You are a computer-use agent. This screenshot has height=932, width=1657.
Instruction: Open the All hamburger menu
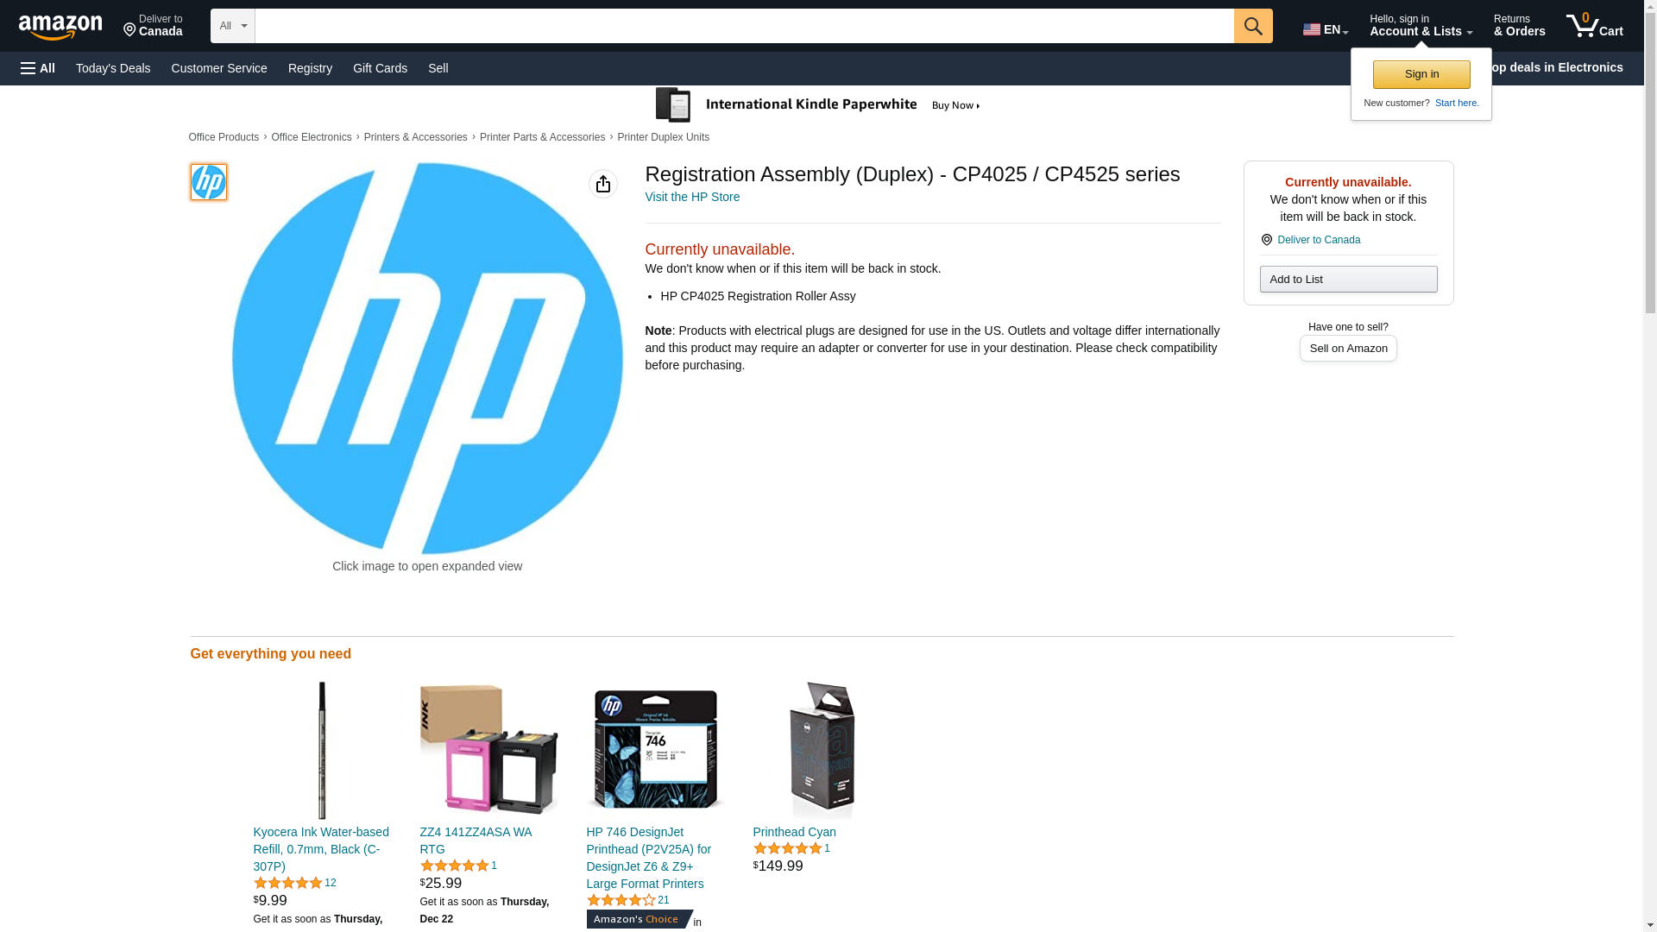point(38,68)
